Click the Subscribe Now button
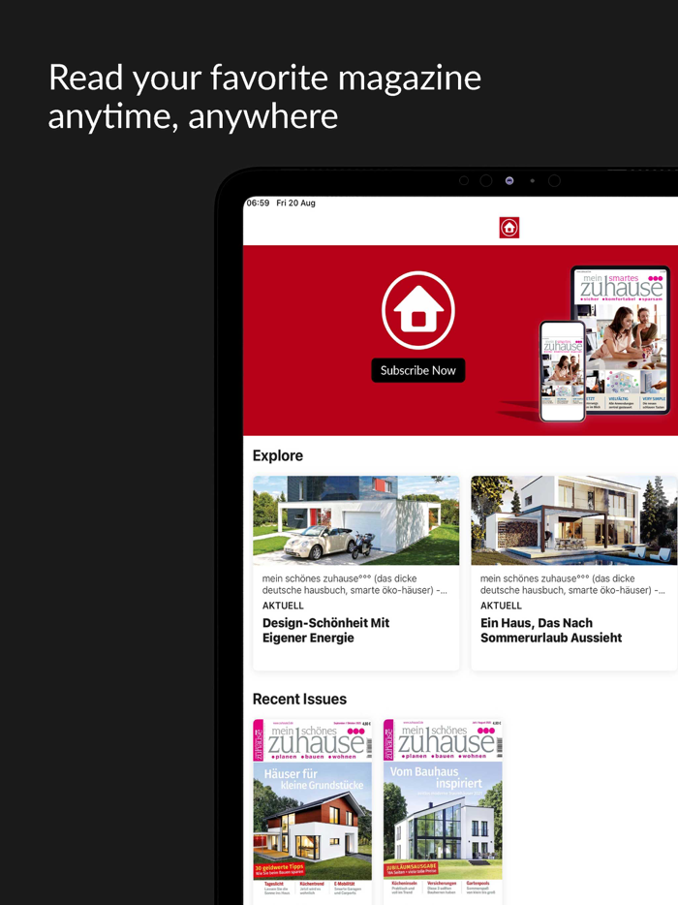 (418, 370)
